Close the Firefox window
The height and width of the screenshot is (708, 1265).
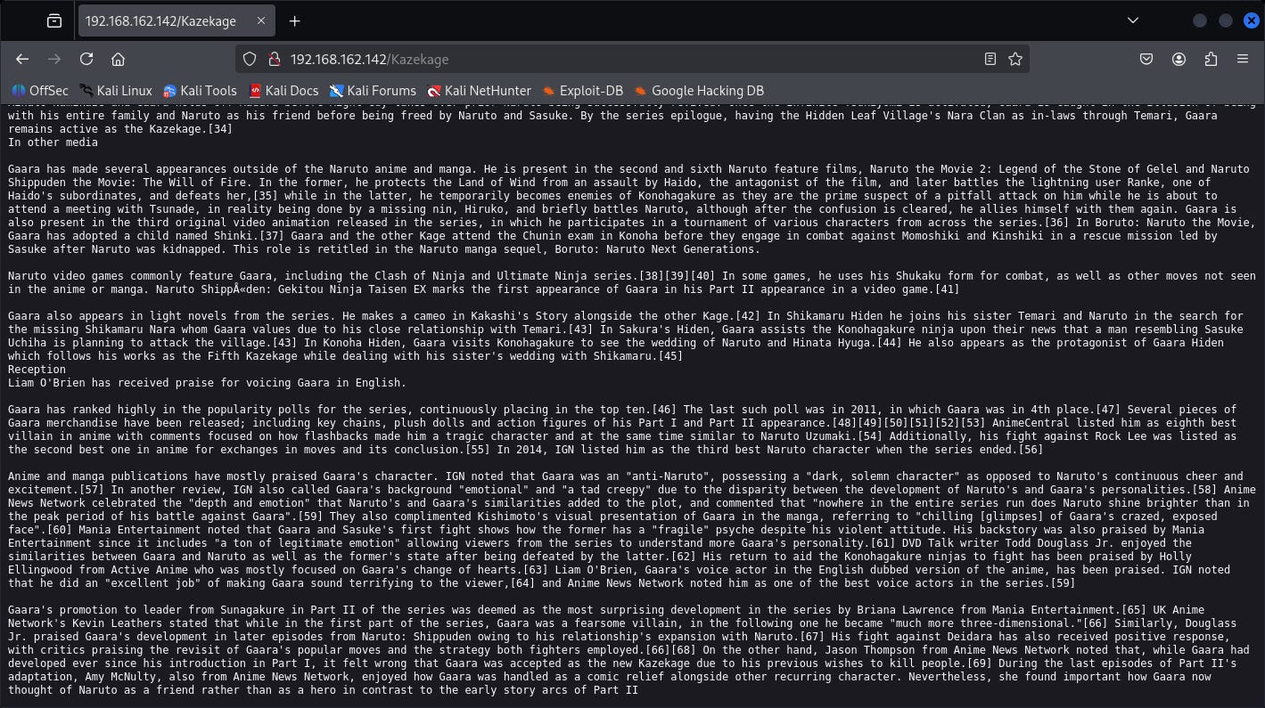(x=1251, y=20)
